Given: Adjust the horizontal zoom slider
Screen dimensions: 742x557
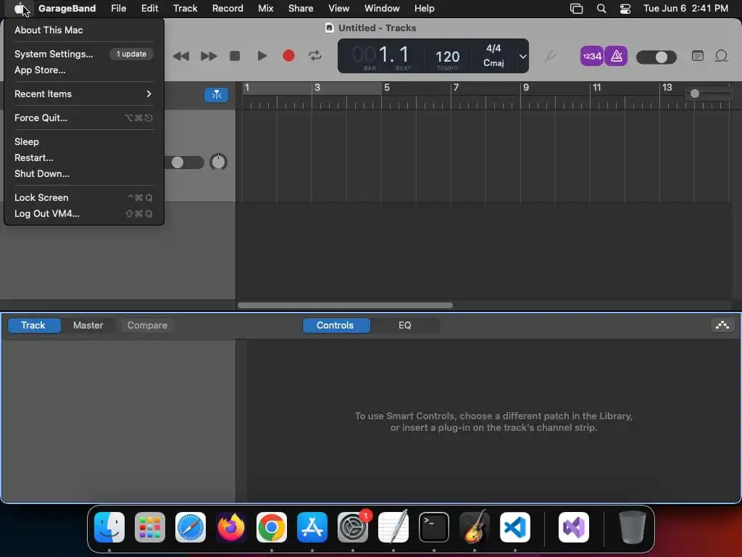Looking at the screenshot, I should click(x=708, y=94).
